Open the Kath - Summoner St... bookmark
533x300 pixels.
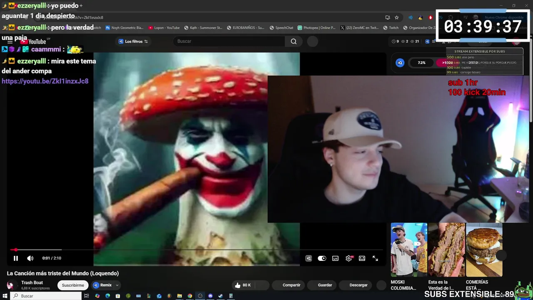point(203,28)
